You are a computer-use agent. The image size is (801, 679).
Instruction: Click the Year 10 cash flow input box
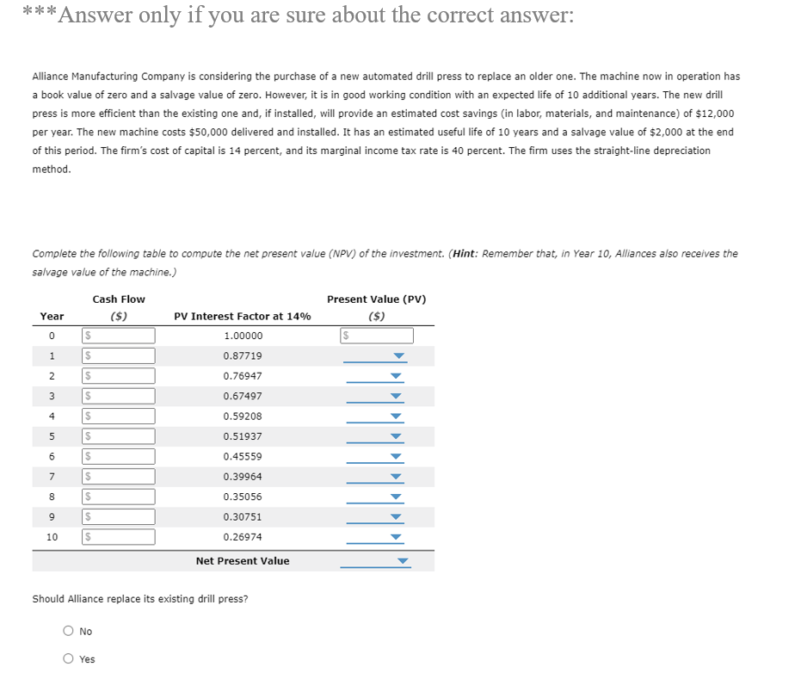pos(118,537)
